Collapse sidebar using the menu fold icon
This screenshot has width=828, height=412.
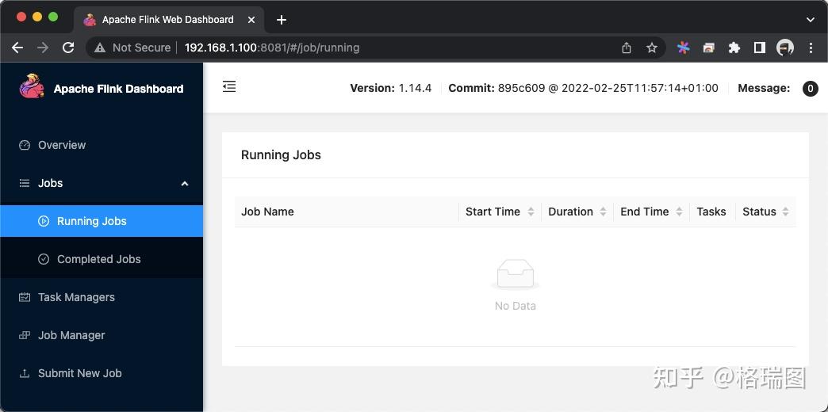229,86
